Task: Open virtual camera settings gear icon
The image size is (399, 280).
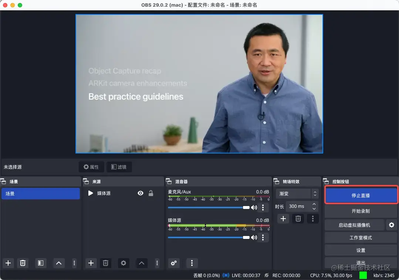Action: 392,225
